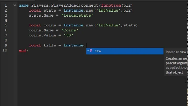The width and height of the screenshot is (188, 106).
Task: Click 'Instance' on line 9
Action: pos(73,45)
